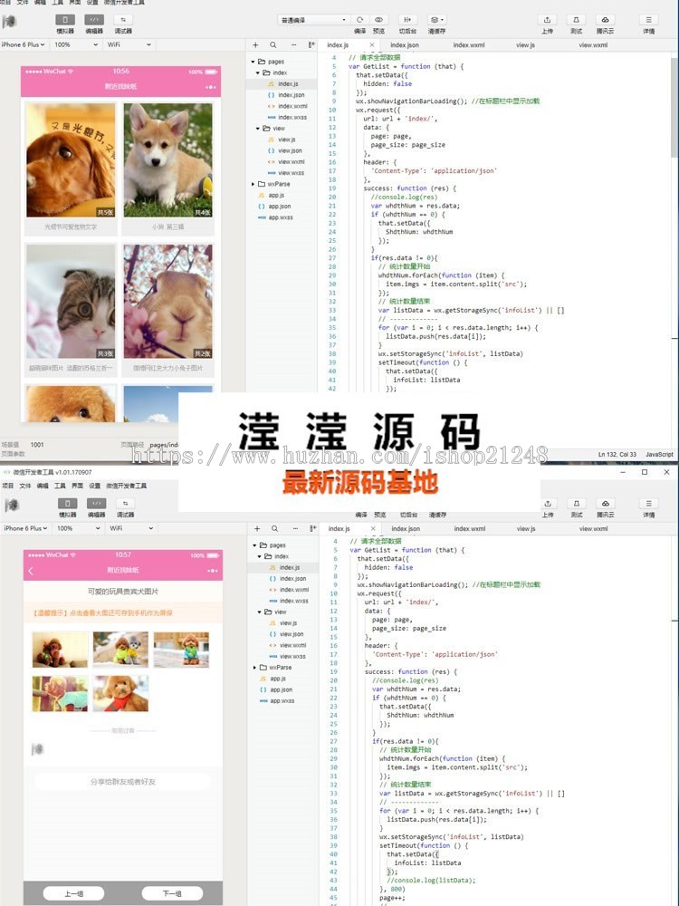This screenshot has width=679, height=906.
Task: Open the compile mode dropdown in the top window
Action: (313, 20)
